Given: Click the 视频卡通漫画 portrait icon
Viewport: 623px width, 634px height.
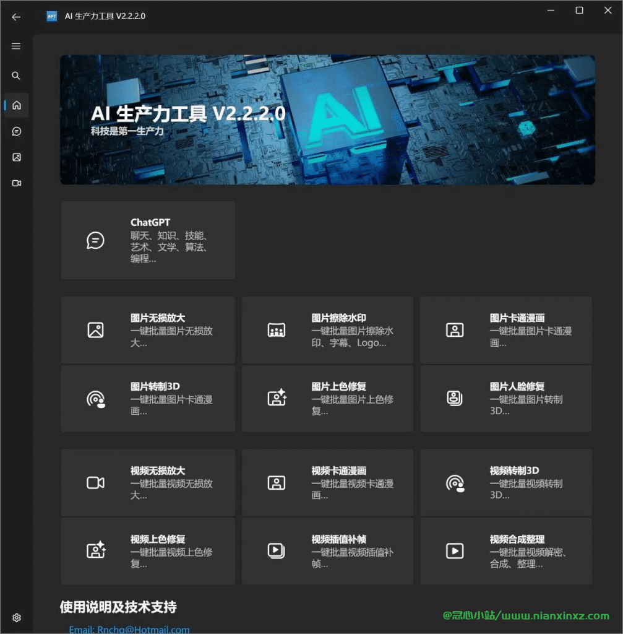Looking at the screenshot, I should 277,483.
